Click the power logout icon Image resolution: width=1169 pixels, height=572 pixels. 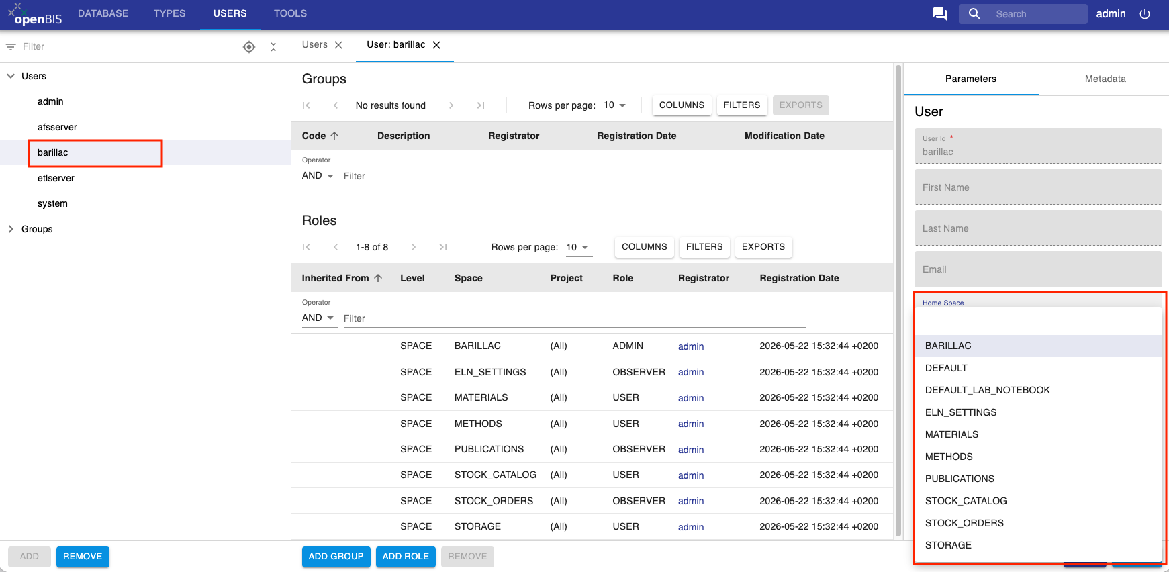(x=1145, y=14)
